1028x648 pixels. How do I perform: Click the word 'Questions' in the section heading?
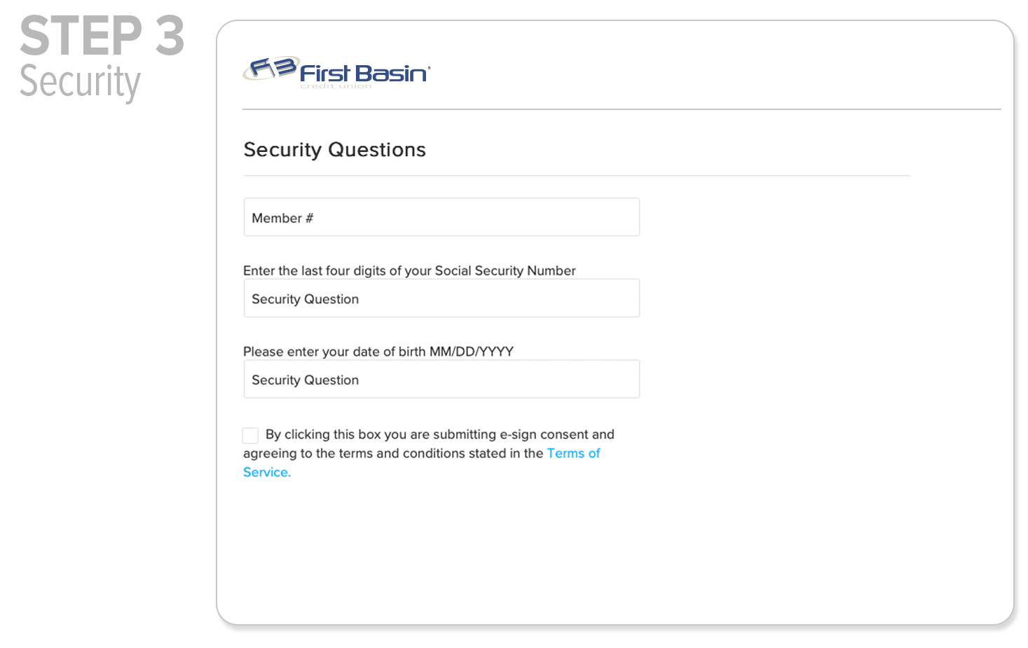point(377,150)
